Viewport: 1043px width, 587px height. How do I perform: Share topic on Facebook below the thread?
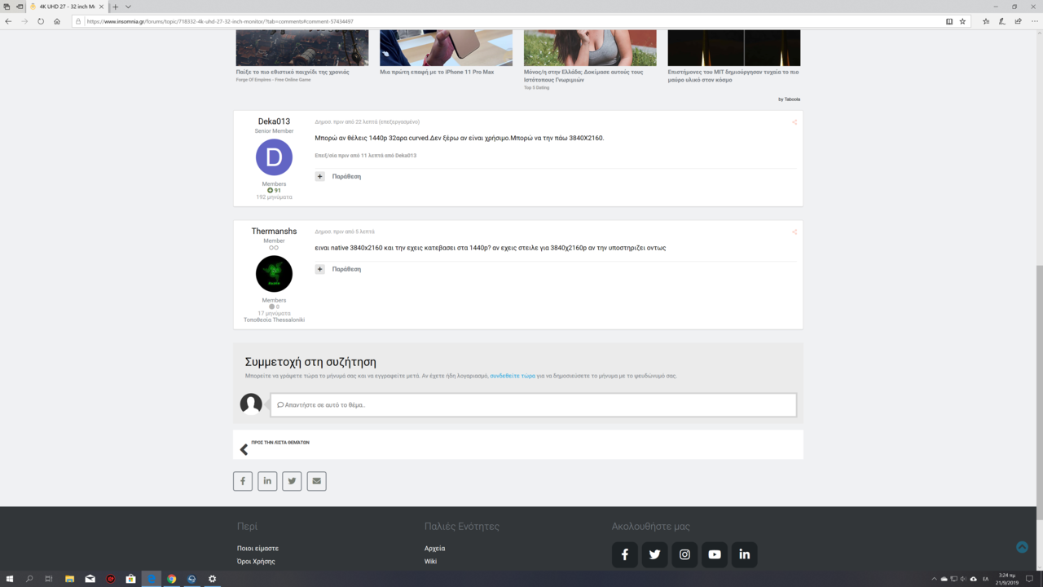[243, 481]
